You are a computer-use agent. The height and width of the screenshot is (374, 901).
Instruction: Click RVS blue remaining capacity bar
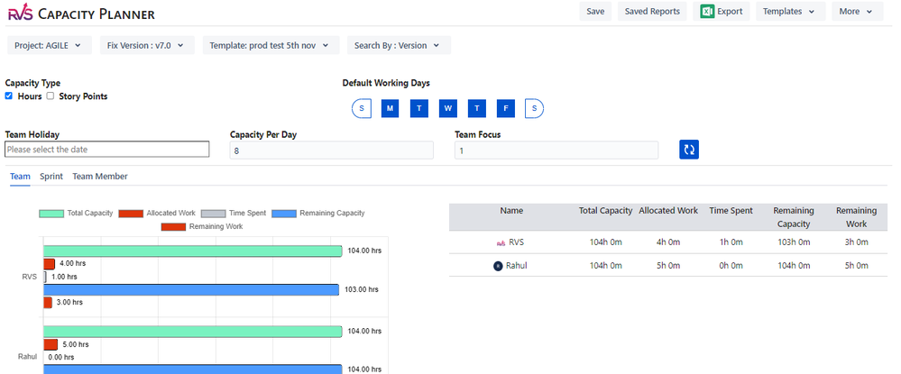click(x=191, y=289)
